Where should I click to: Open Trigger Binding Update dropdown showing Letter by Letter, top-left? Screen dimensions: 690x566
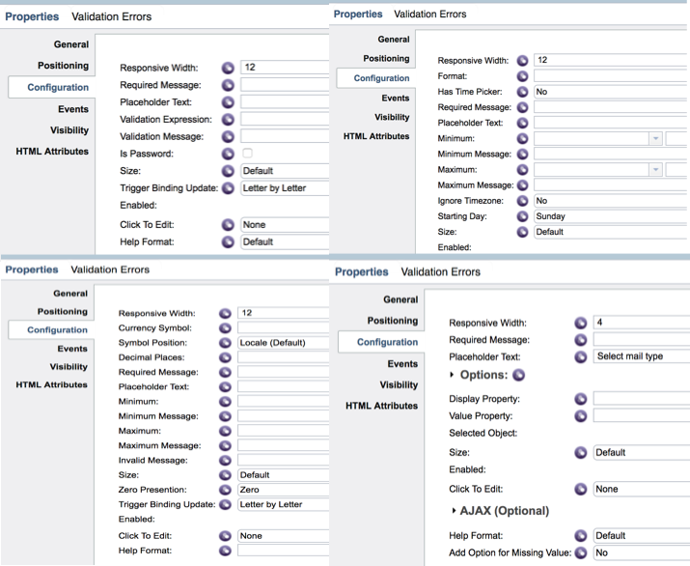click(x=285, y=188)
